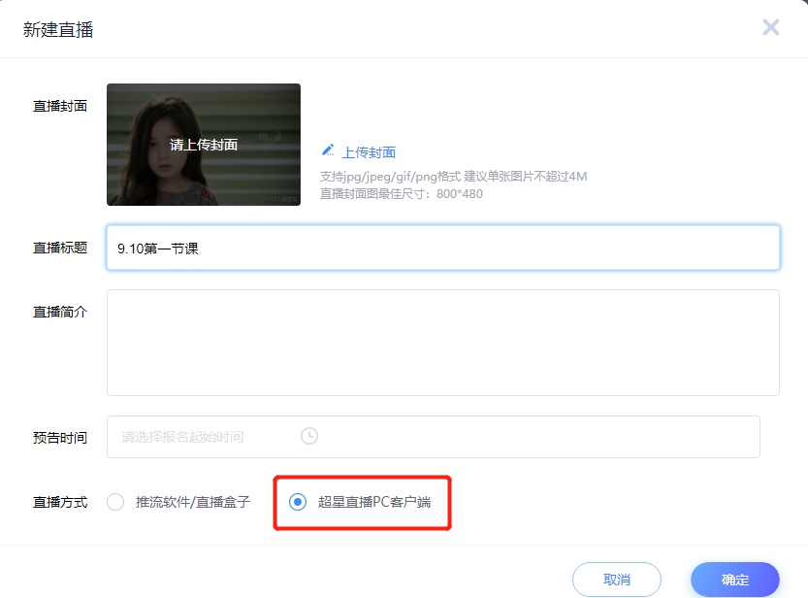
Task: Click the 直播标题 field label
Action: coord(60,248)
